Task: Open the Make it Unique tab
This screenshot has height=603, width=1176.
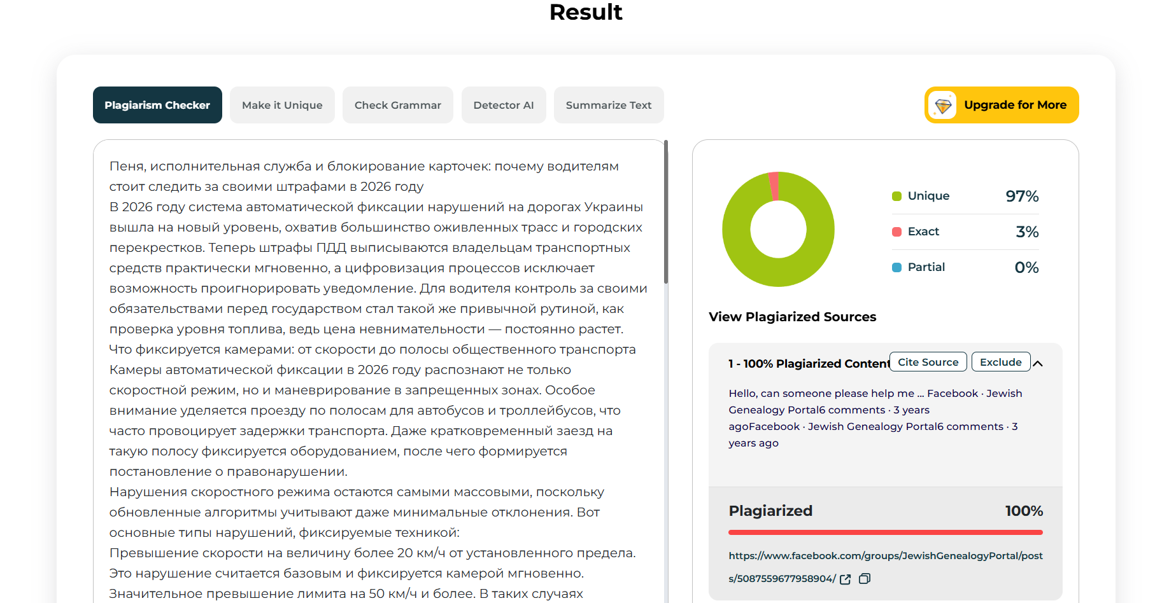Action: click(282, 105)
